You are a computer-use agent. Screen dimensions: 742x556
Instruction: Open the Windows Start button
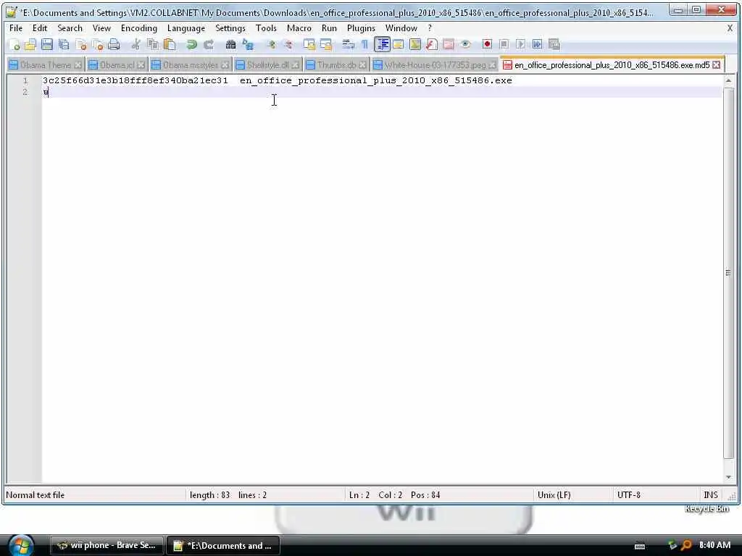[x=21, y=545]
